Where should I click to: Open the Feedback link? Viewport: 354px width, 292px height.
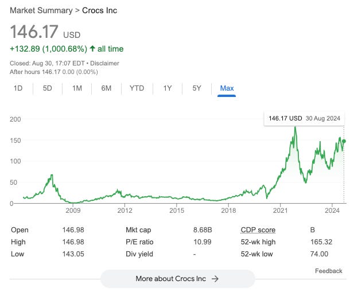point(329,271)
